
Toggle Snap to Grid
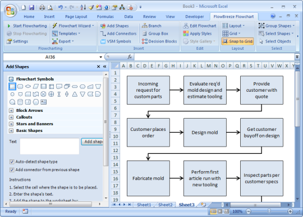[238, 41]
